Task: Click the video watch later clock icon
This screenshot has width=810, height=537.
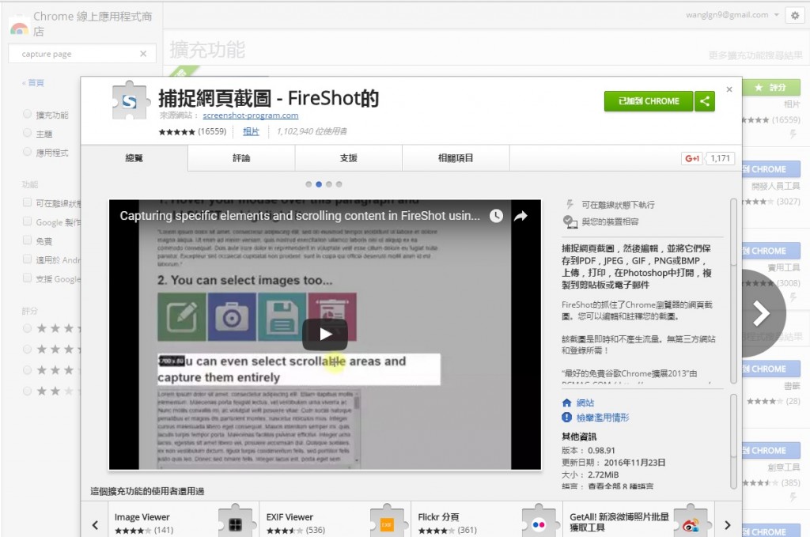Action: (x=497, y=216)
